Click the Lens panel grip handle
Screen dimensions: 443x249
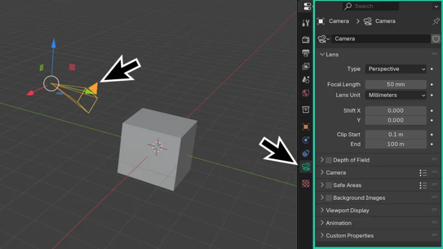tap(435, 54)
